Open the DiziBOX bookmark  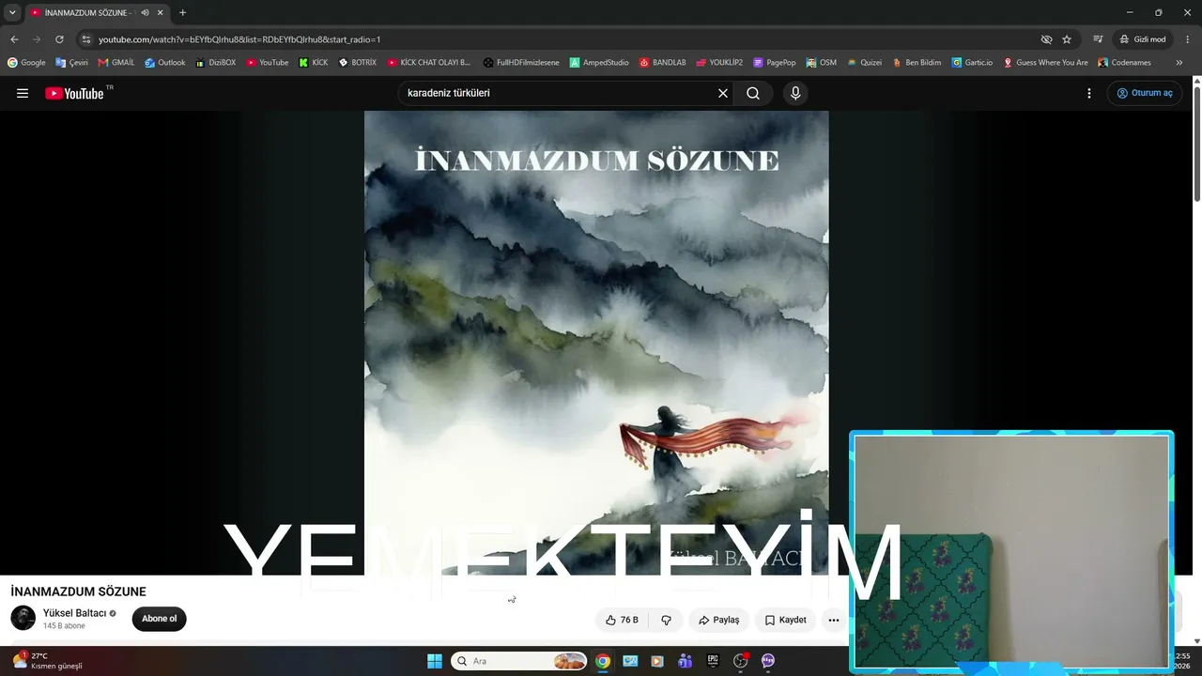[x=215, y=63]
